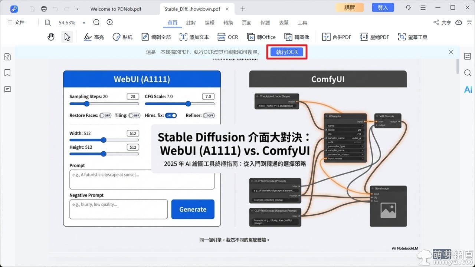475x267 pixels.
Task: Click the arrow select tool
Action: pos(67,37)
